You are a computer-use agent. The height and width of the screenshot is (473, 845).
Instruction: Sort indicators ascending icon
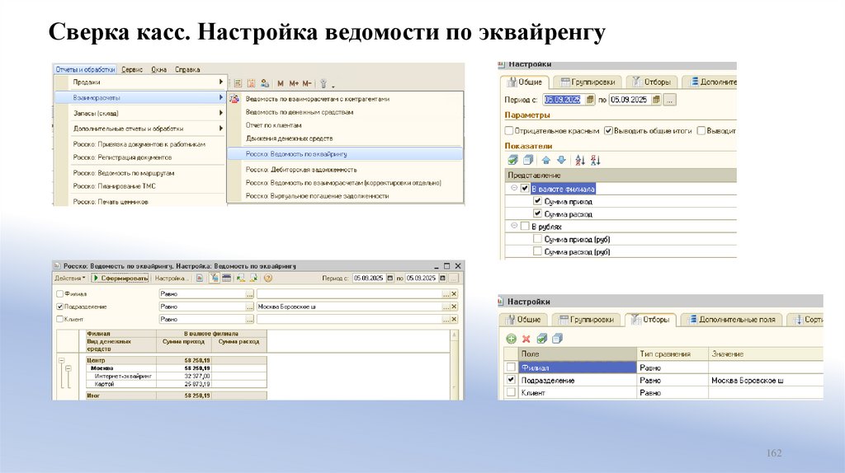(x=580, y=160)
